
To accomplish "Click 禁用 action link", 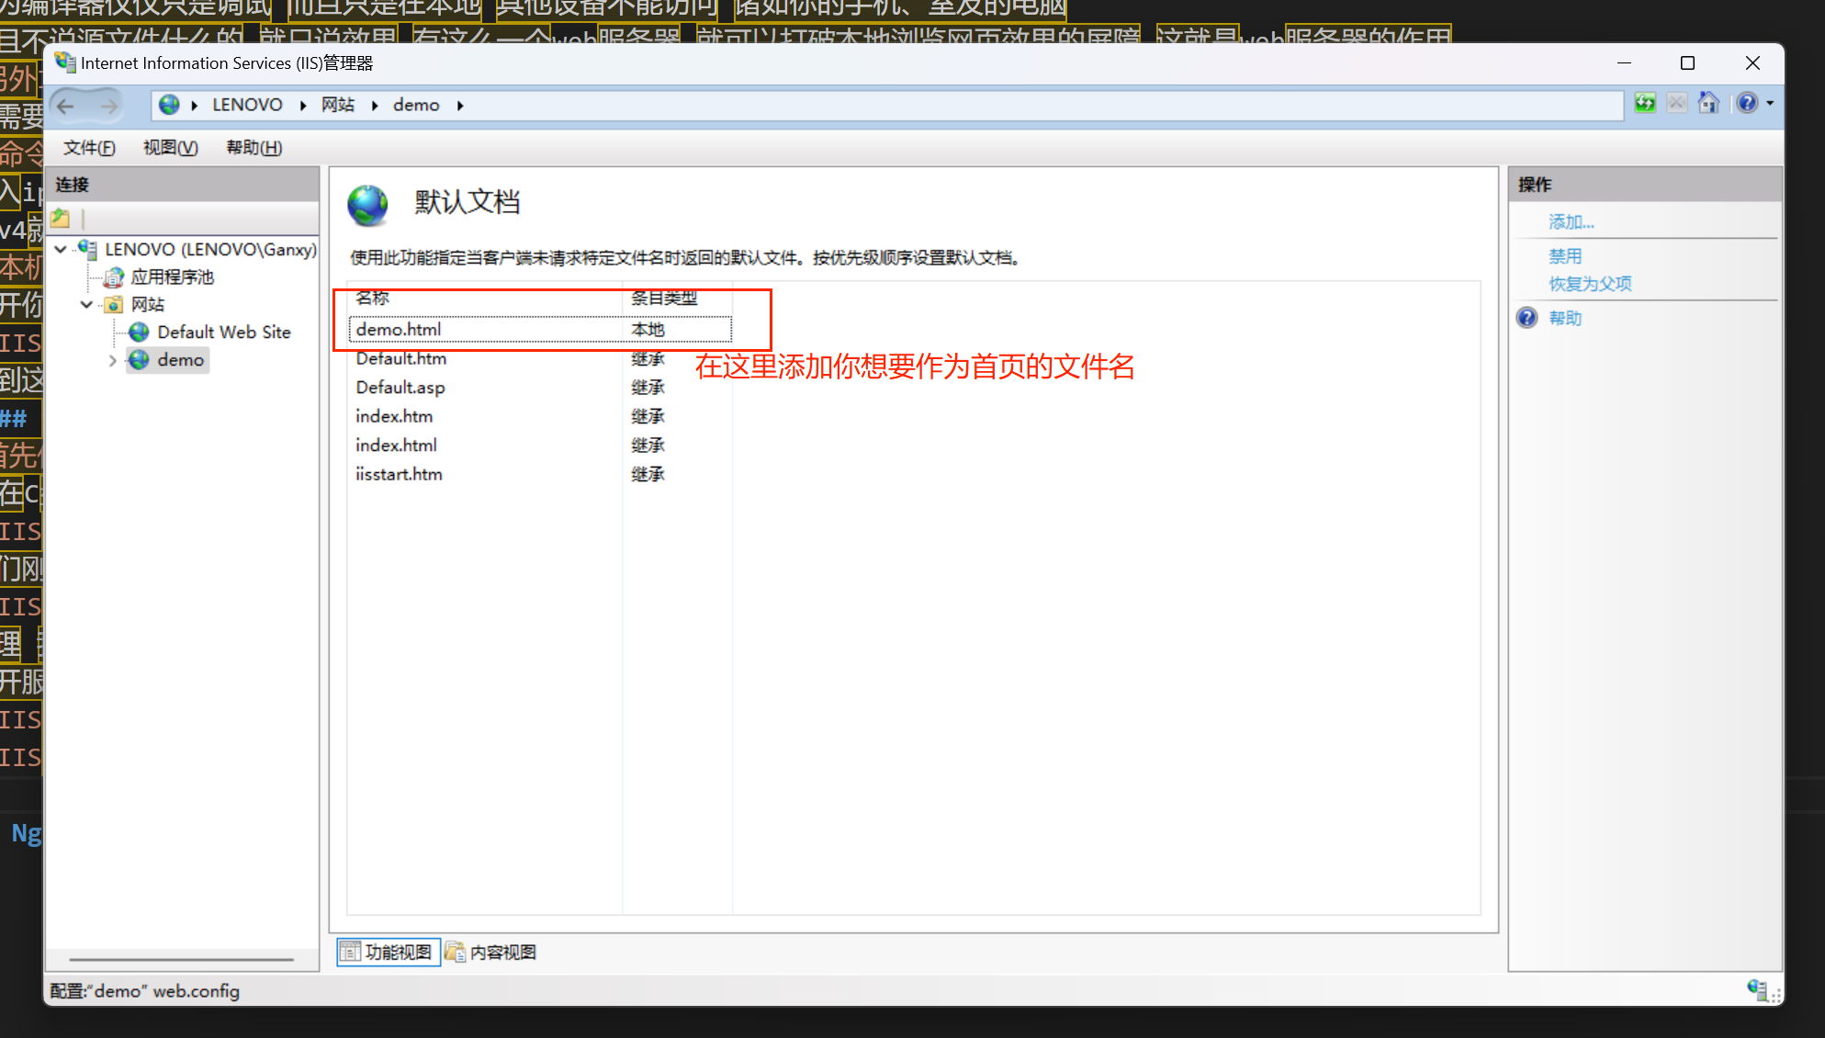I will pyautogui.click(x=1565, y=256).
